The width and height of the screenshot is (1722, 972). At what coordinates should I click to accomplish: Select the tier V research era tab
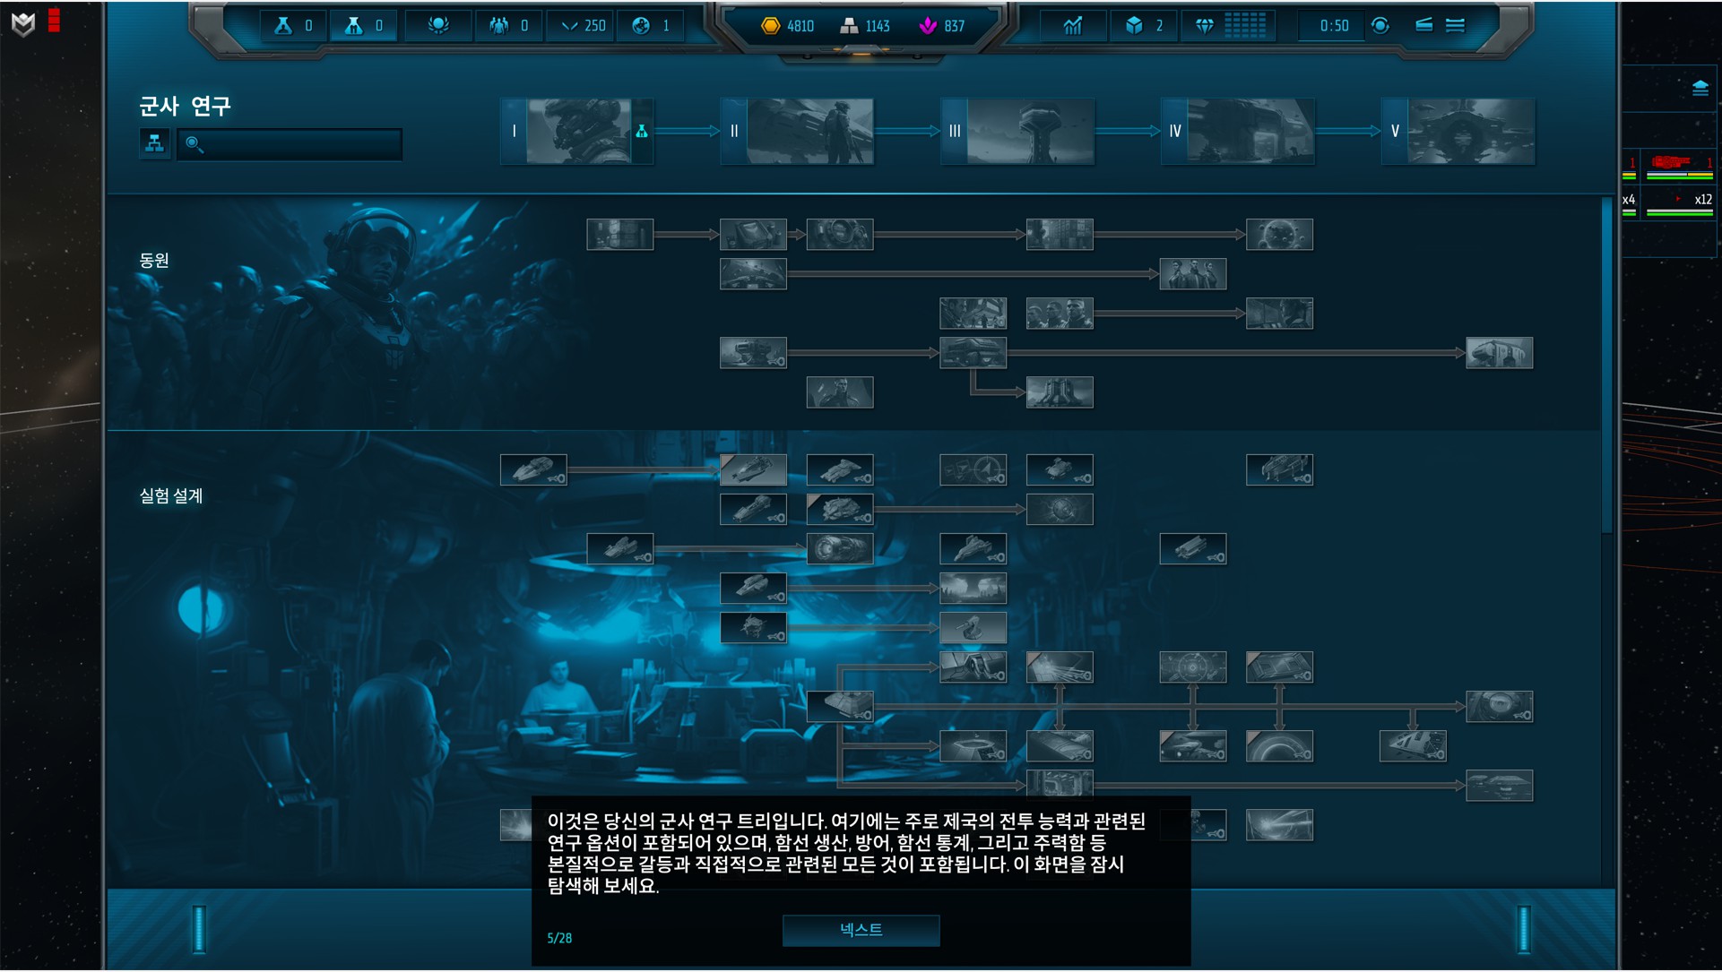[1458, 132]
